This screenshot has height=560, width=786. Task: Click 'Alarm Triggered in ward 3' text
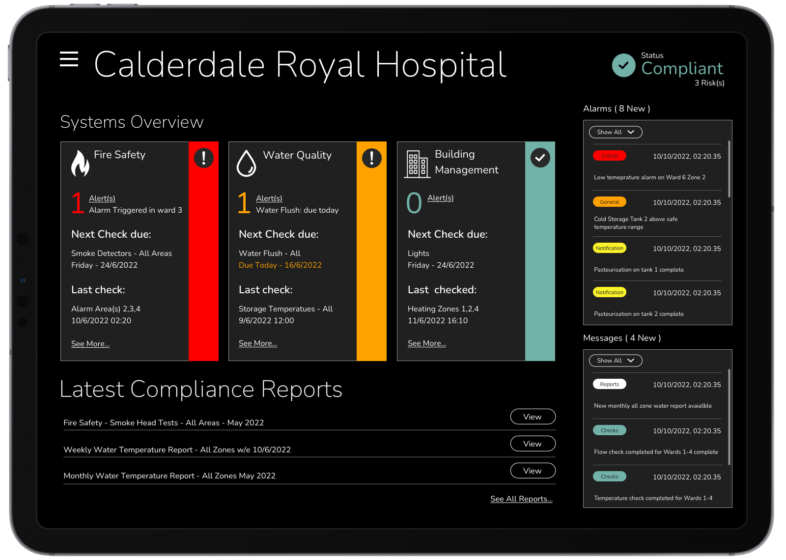pos(136,210)
